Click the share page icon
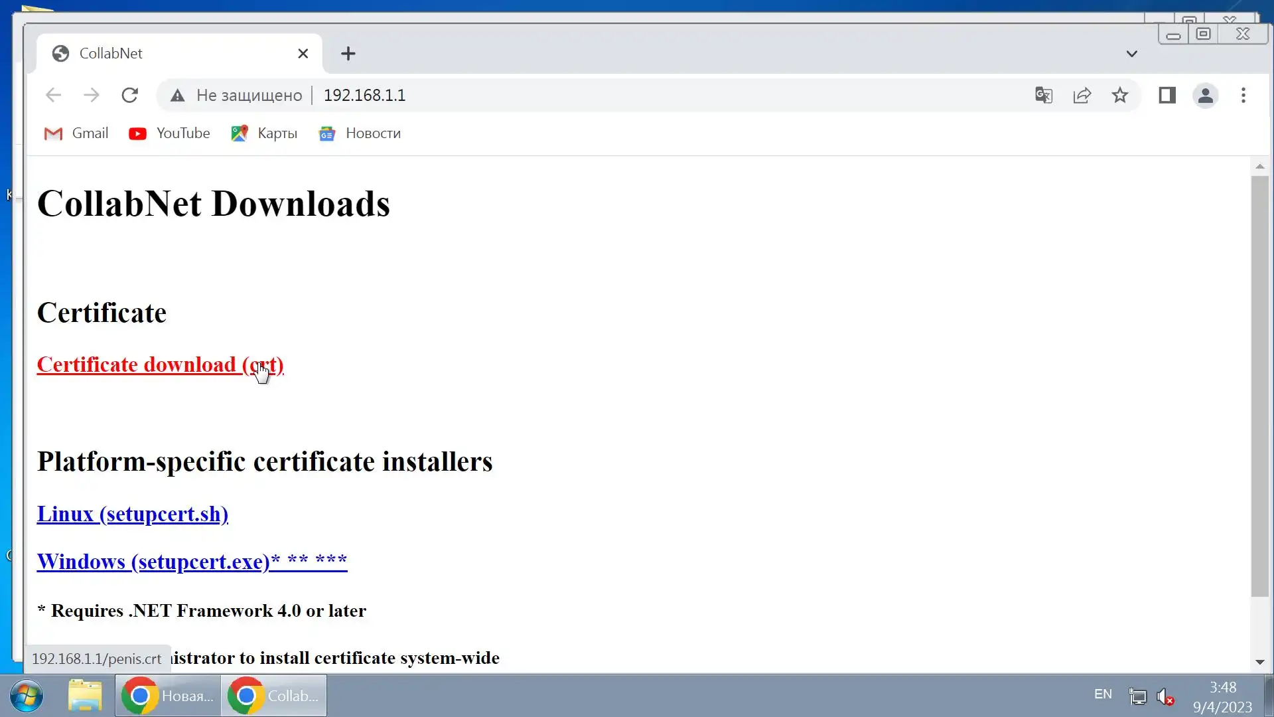 point(1082,95)
